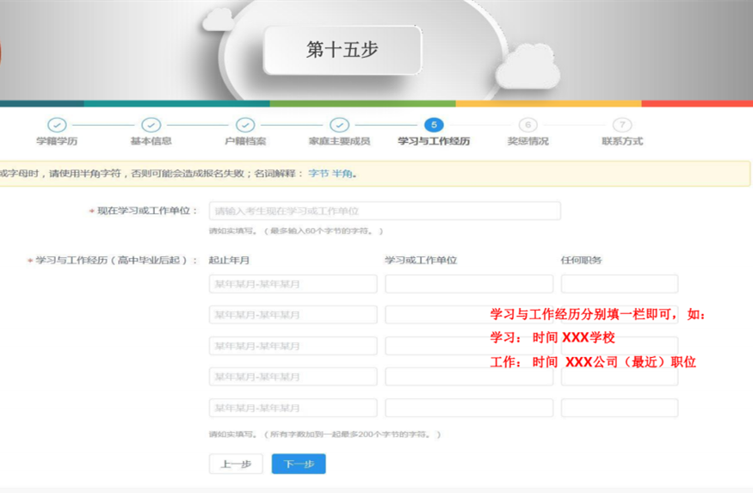
Task: Click the 家庭主要成员 step checkmark icon
Action: click(339, 126)
